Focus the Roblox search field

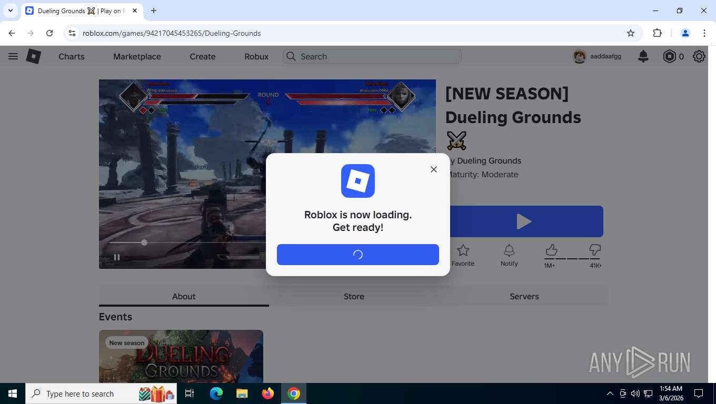[x=372, y=56]
